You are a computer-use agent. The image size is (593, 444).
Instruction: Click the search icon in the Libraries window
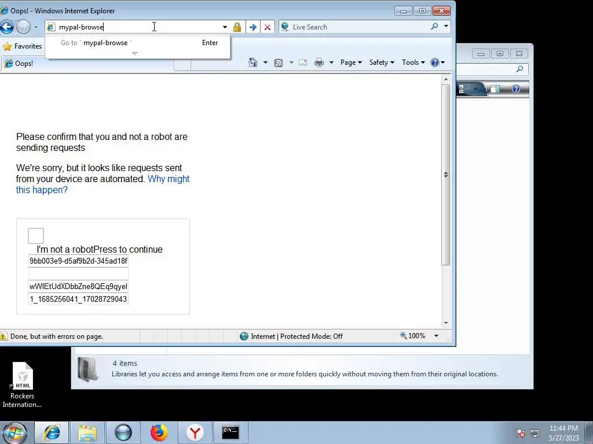coord(519,69)
